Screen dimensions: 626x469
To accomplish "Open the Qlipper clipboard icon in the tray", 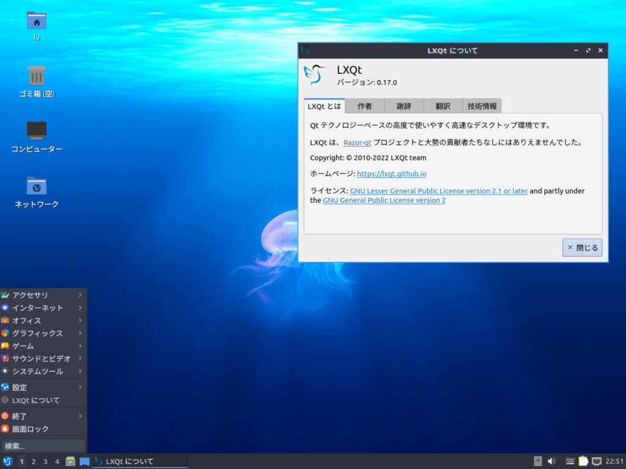I will (583, 461).
